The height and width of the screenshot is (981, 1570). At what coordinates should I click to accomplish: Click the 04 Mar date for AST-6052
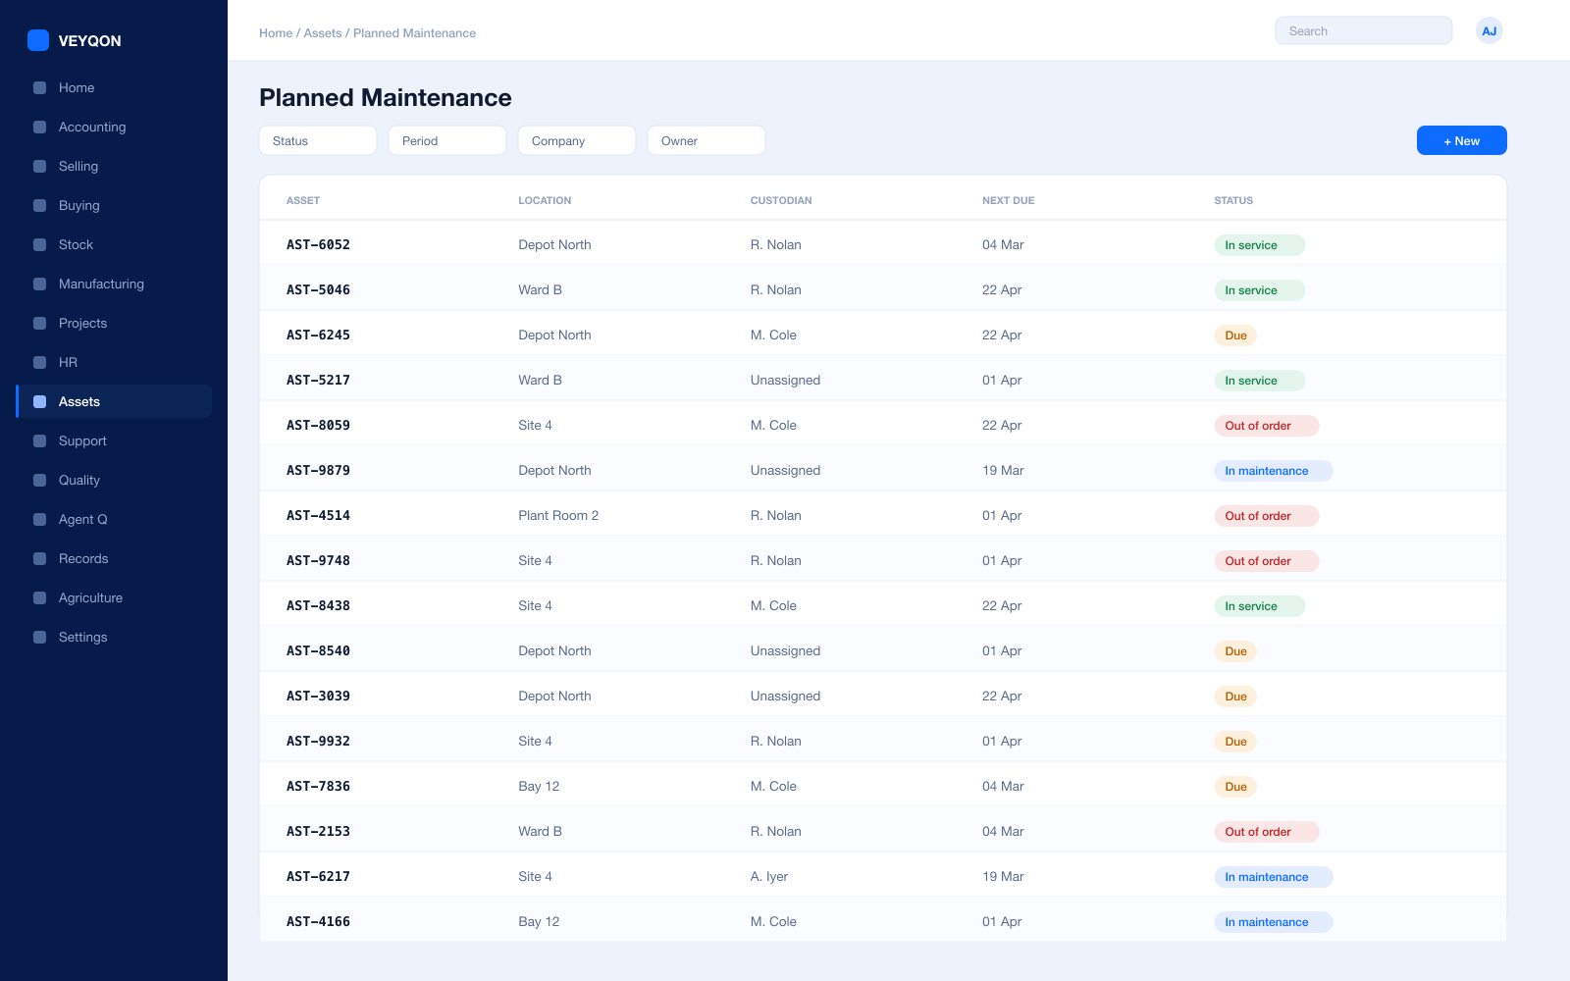1003,244
